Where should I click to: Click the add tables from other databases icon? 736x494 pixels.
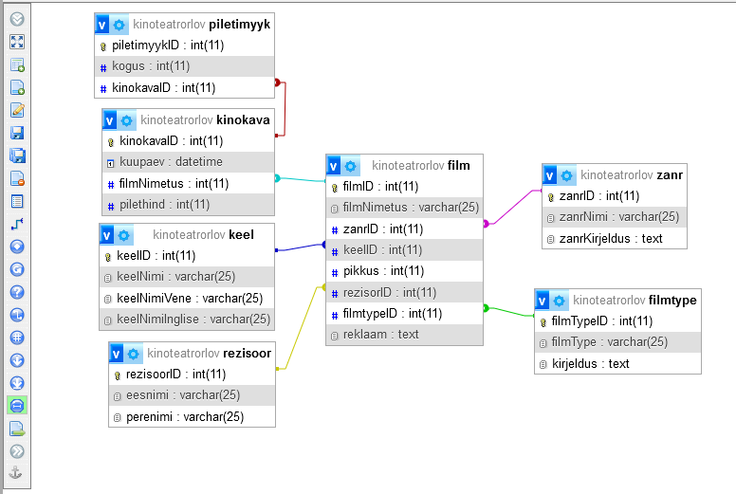click(17, 64)
